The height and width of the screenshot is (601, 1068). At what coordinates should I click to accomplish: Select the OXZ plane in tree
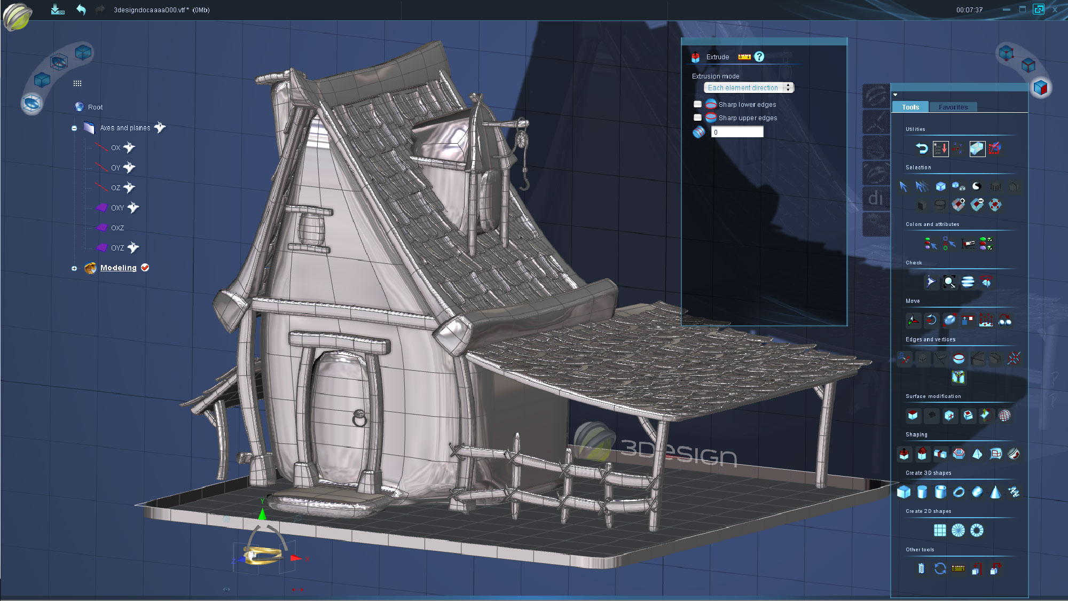(x=117, y=228)
